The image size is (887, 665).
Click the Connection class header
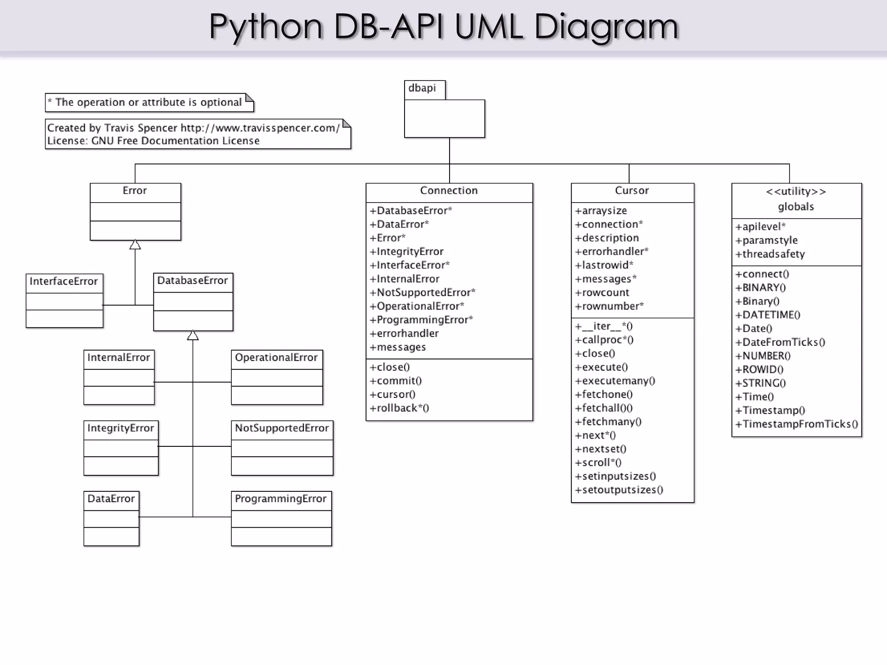coord(449,191)
